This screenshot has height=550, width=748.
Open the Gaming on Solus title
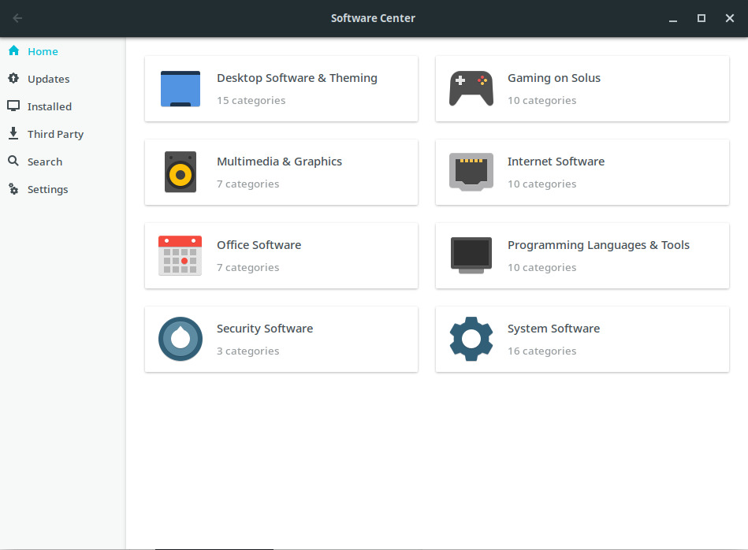click(553, 78)
